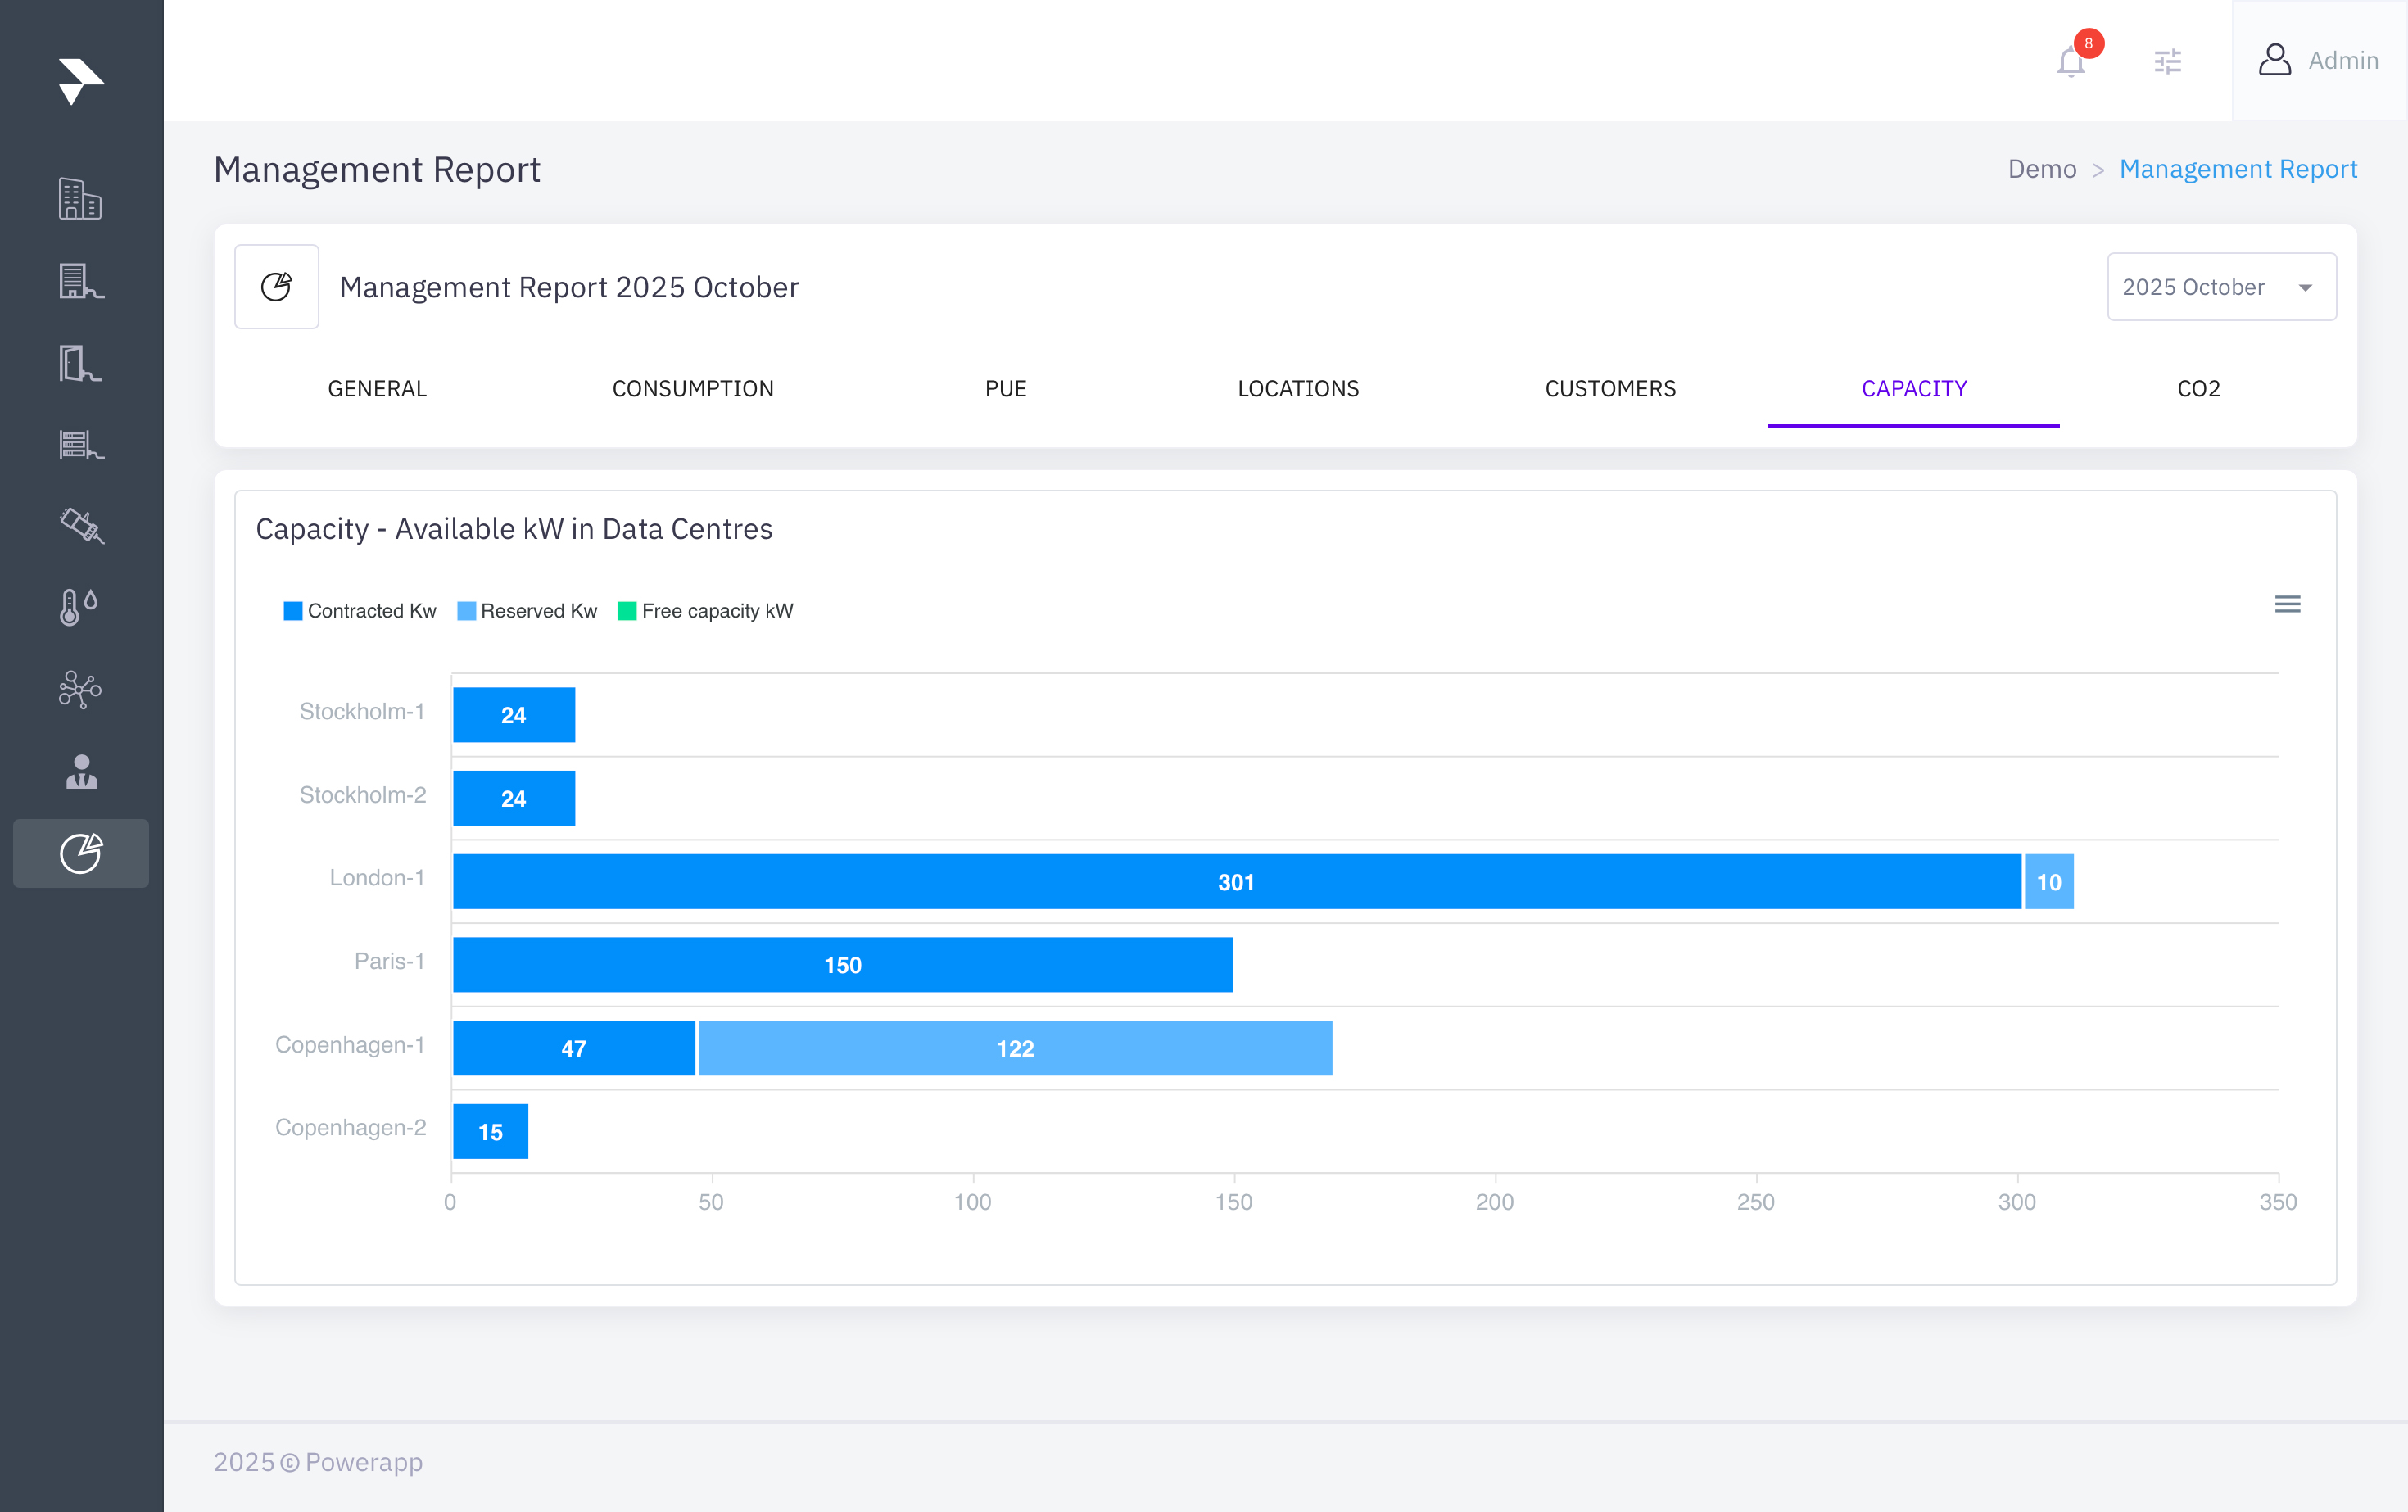Click the power plug sidebar icon

tap(80, 525)
